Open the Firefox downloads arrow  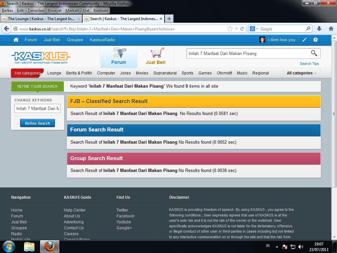point(319,29)
